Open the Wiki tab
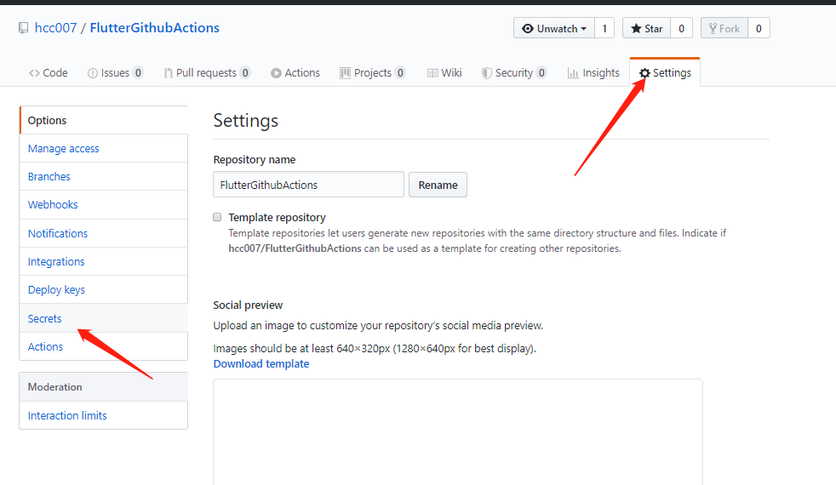This screenshot has height=485, width=836. click(x=444, y=73)
